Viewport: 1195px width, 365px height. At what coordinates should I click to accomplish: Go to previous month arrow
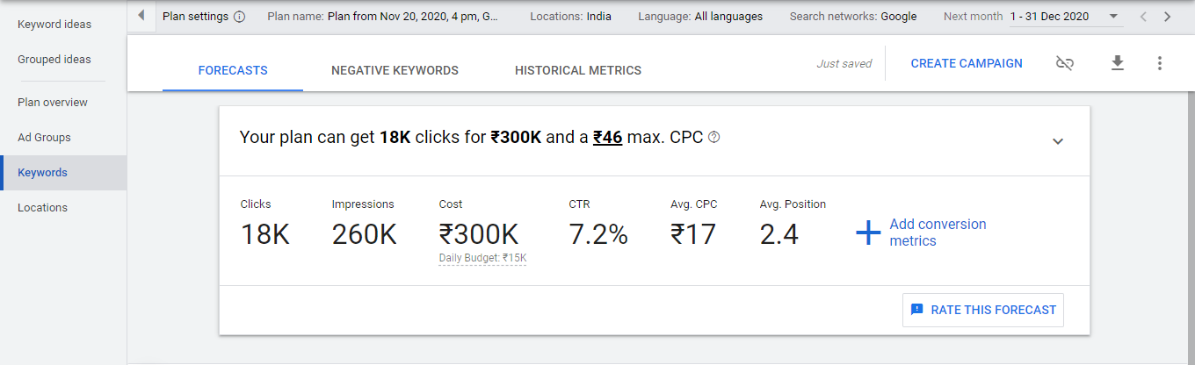coord(1142,16)
